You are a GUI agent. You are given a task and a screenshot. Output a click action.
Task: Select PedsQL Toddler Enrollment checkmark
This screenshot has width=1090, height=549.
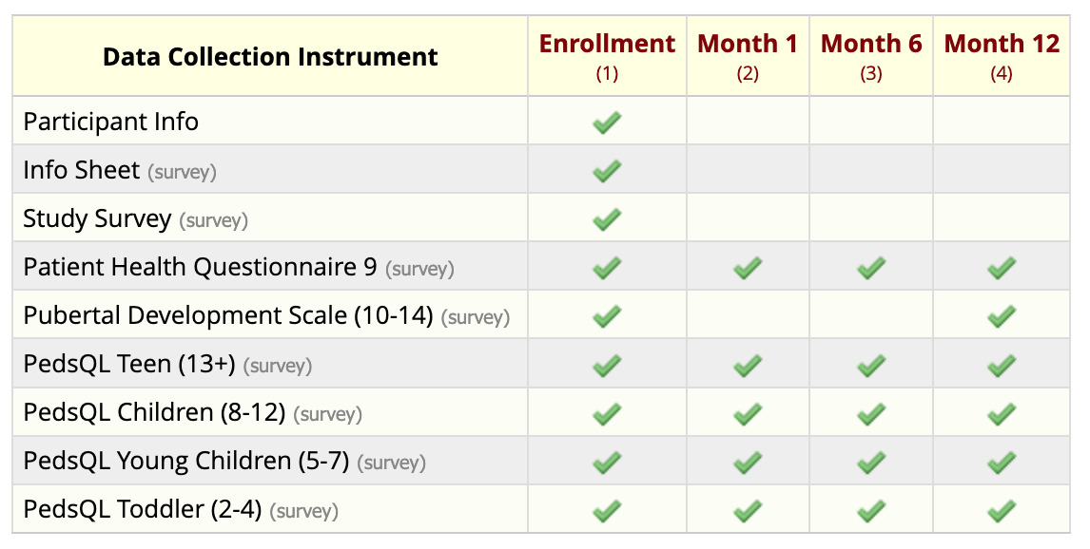click(606, 511)
